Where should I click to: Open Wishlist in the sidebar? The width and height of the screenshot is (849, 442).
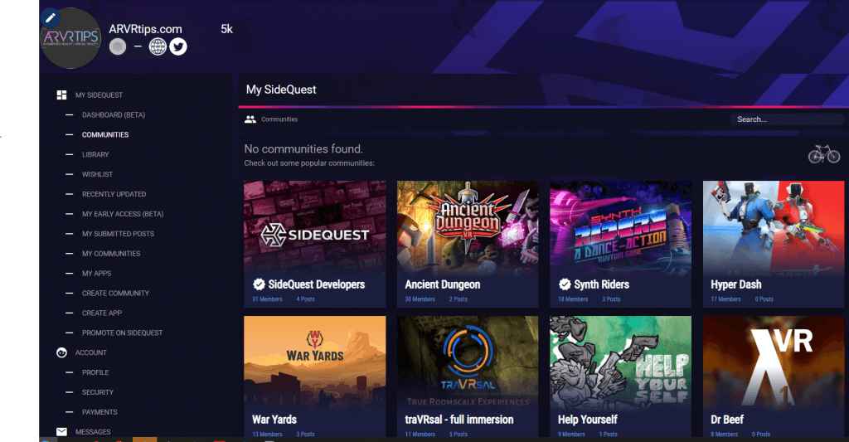tap(98, 174)
